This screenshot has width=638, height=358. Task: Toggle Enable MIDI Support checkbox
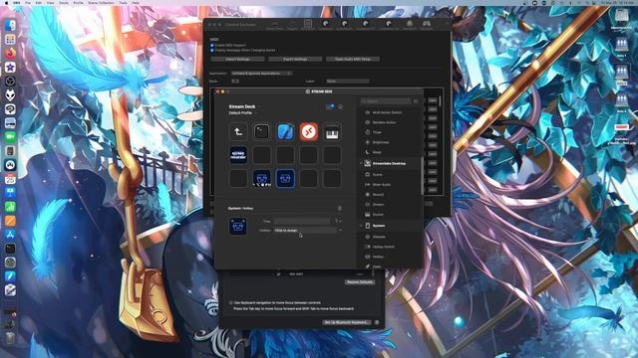click(x=212, y=46)
